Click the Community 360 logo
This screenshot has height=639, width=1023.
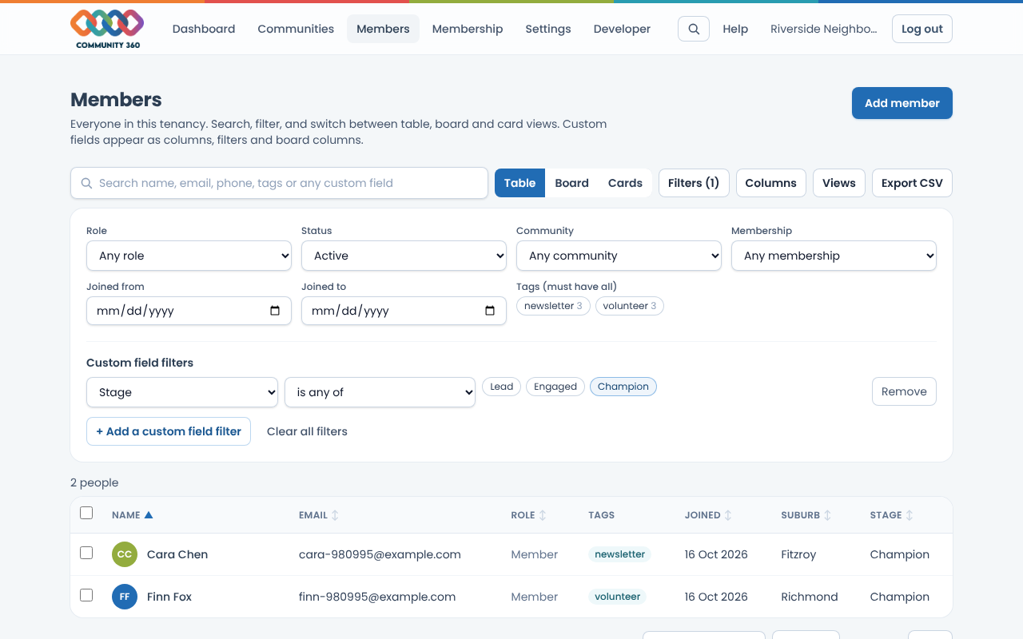[x=108, y=29]
